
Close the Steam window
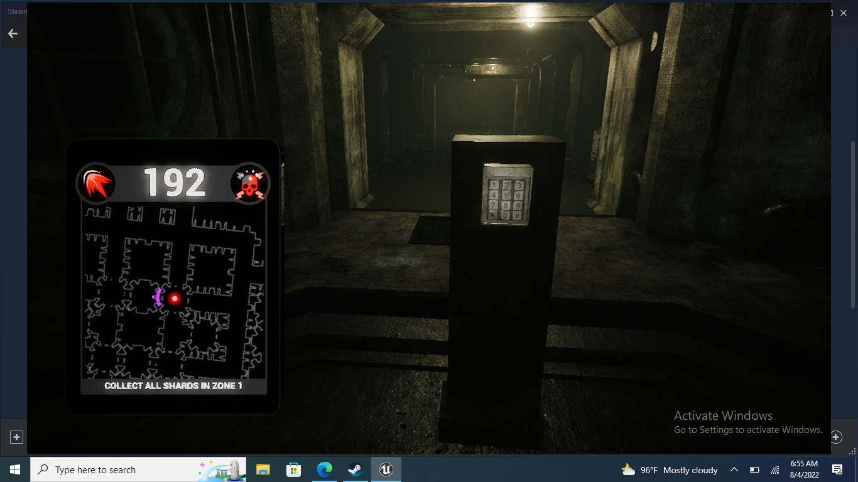point(844,13)
